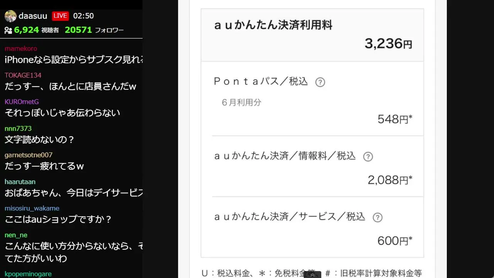The height and width of the screenshot is (278, 494).
Task: Open help icon next to 情報料／税込
Action: [368, 157]
